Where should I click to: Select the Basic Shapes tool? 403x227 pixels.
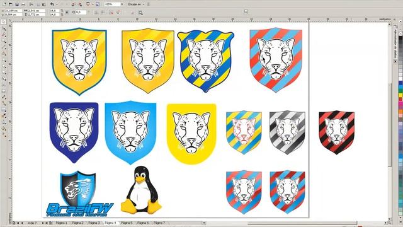coord(4,78)
